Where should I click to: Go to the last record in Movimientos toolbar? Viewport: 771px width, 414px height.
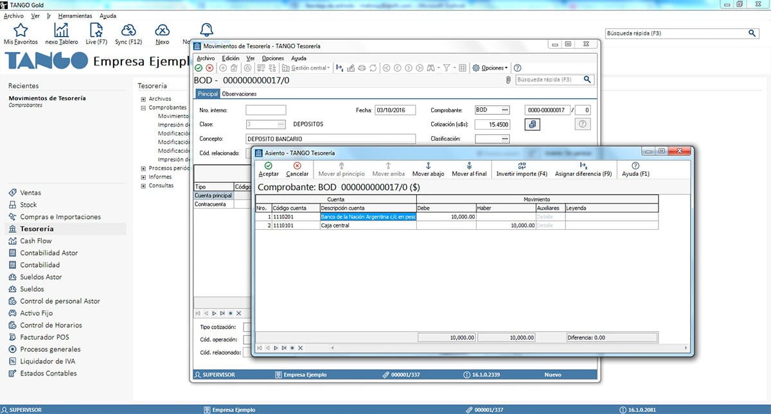(x=419, y=68)
